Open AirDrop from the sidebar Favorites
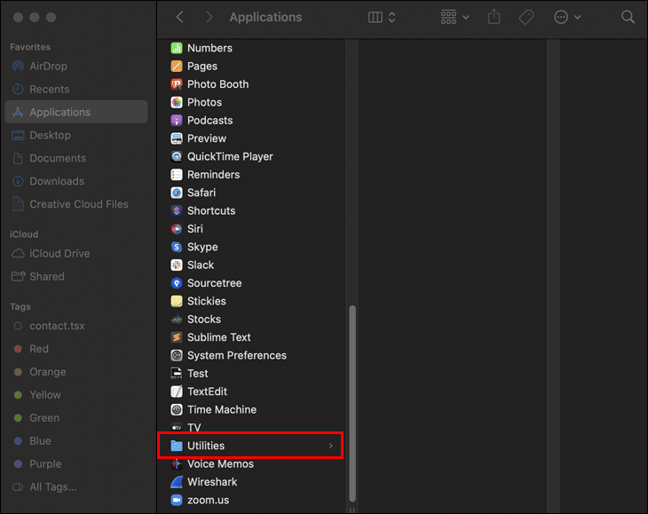The width and height of the screenshot is (648, 514). [x=48, y=66]
